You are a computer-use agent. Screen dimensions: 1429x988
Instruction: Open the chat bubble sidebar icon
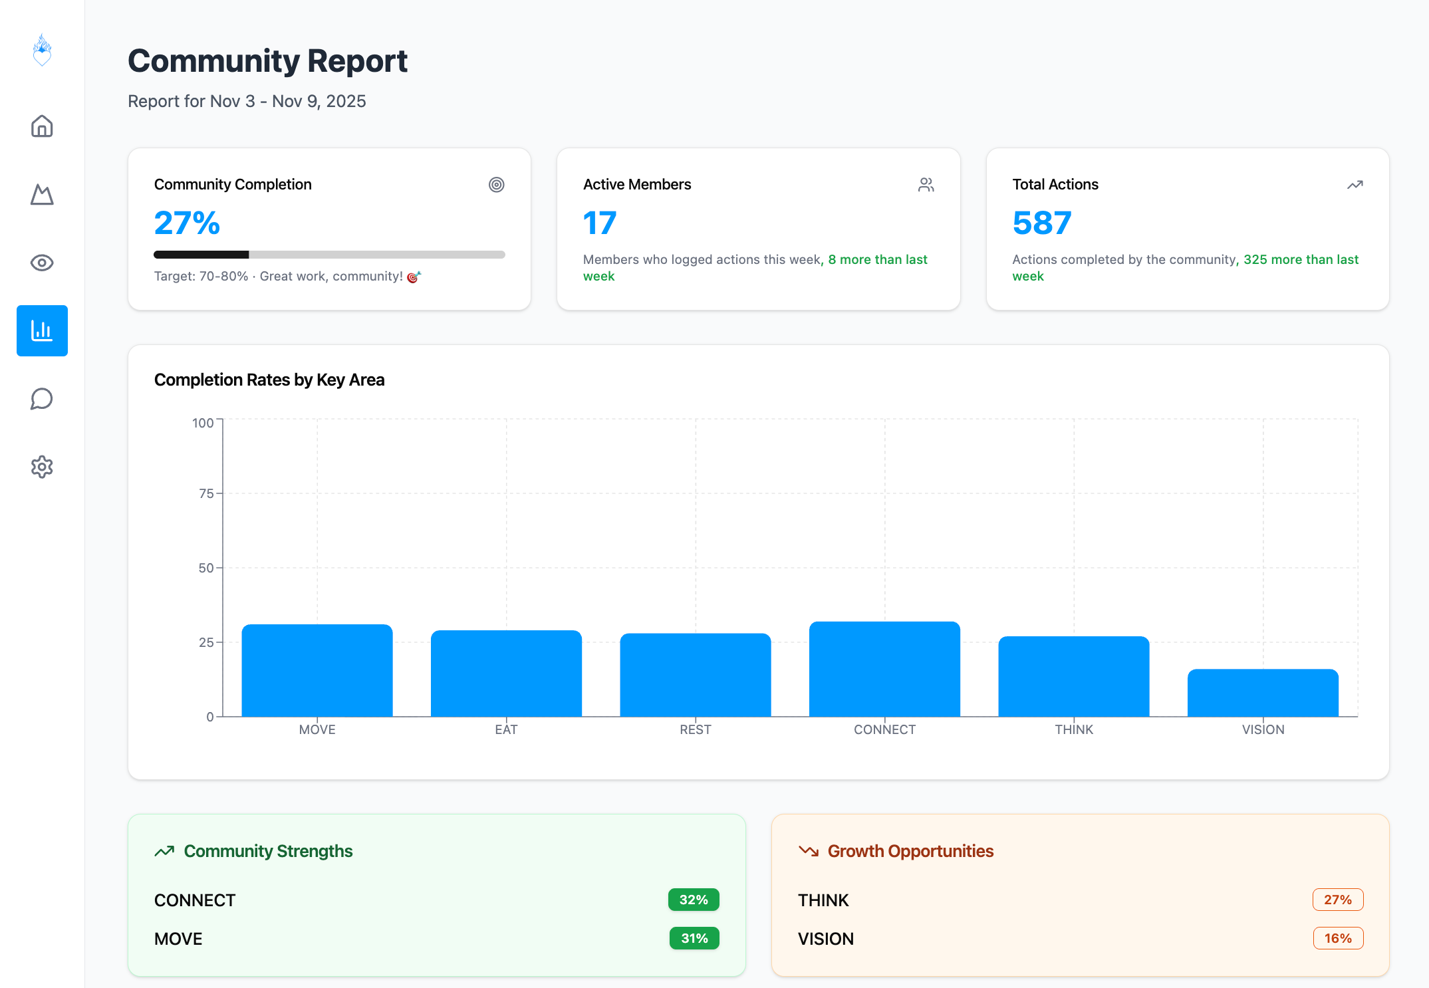point(42,399)
